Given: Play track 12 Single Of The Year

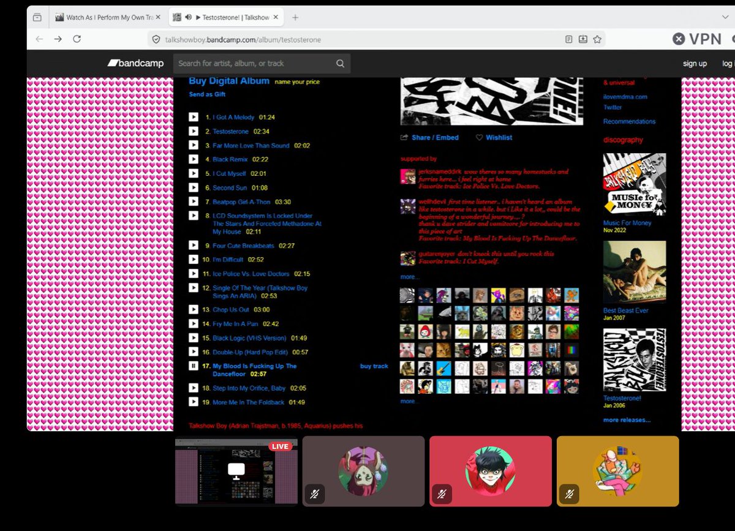Looking at the screenshot, I should [194, 288].
